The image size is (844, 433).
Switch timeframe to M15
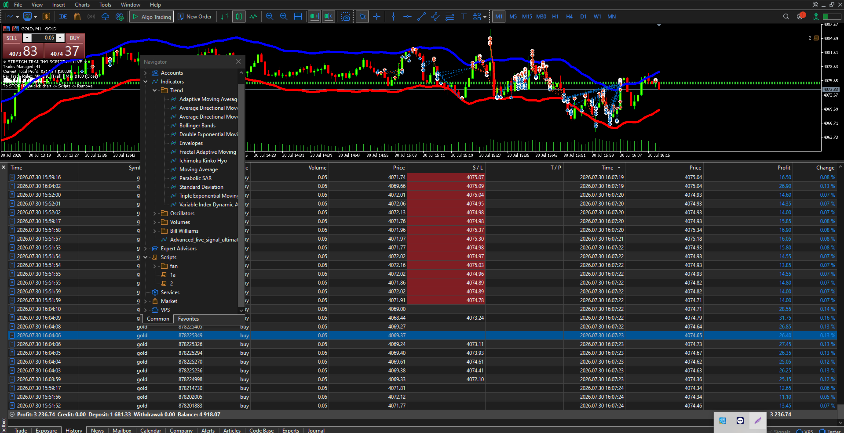(527, 17)
